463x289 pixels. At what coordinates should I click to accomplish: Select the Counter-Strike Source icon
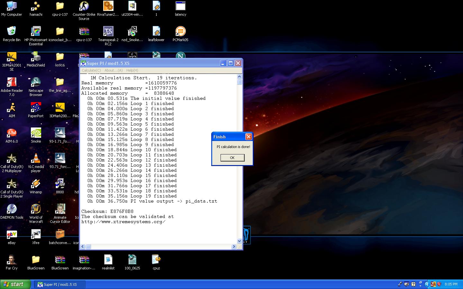tap(84, 11)
